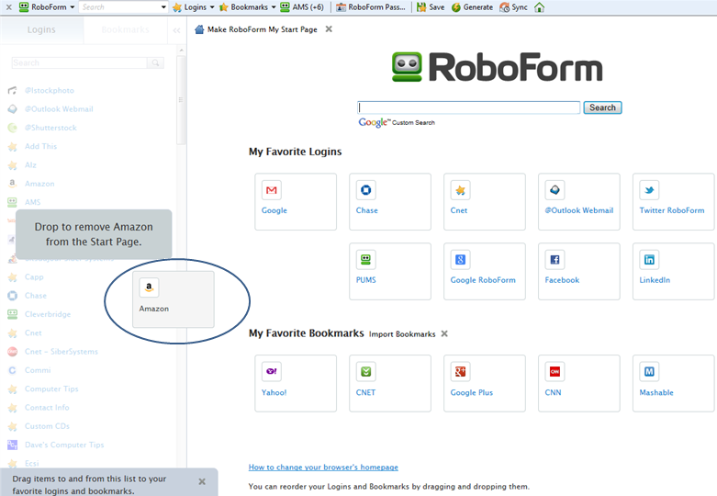Open the CNET bookmark tile
Screen dimensions: 717x496
pos(390,383)
